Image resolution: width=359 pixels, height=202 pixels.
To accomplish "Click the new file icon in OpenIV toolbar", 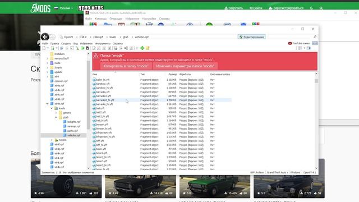I will (44, 48).
